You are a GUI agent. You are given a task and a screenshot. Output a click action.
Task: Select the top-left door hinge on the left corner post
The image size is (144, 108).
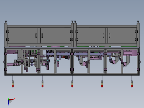tap(7, 32)
